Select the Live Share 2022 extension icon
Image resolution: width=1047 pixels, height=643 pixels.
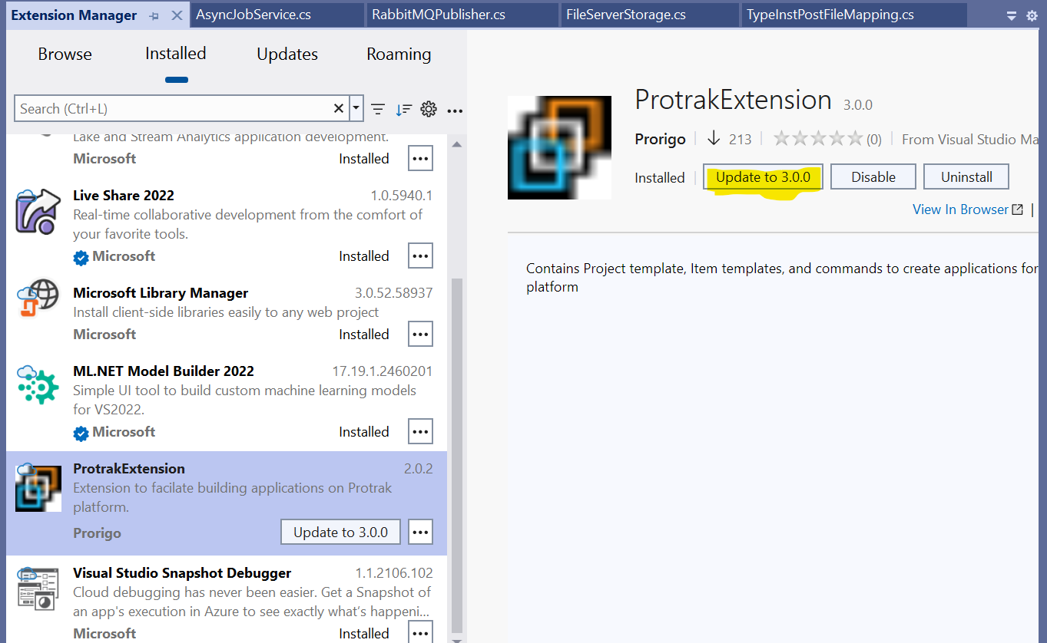coord(38,211)
